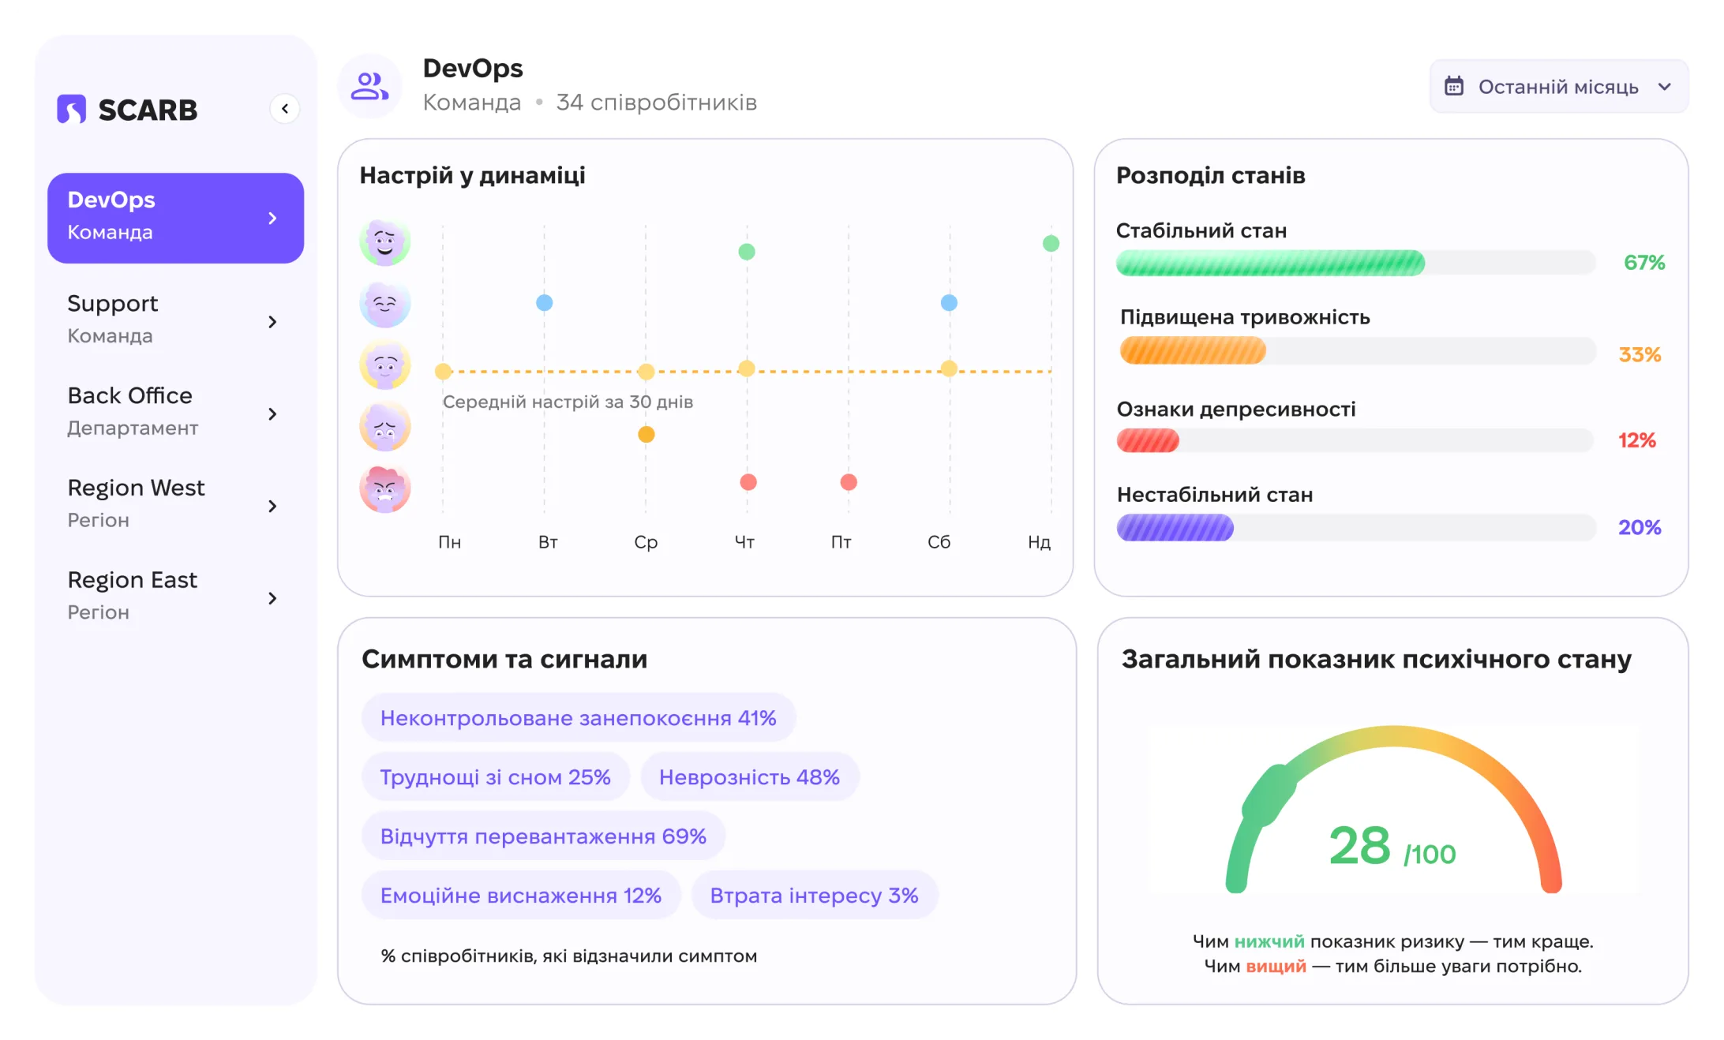Open the Region West menu item

[x=175, y=506]
